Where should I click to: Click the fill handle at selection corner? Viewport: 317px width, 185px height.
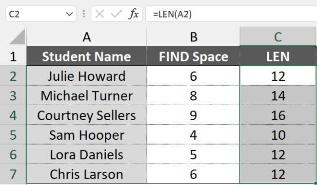tap(315, 183)
